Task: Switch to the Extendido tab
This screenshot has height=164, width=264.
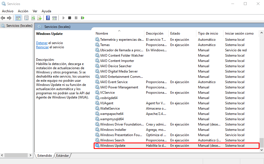Action: [45, 156]
